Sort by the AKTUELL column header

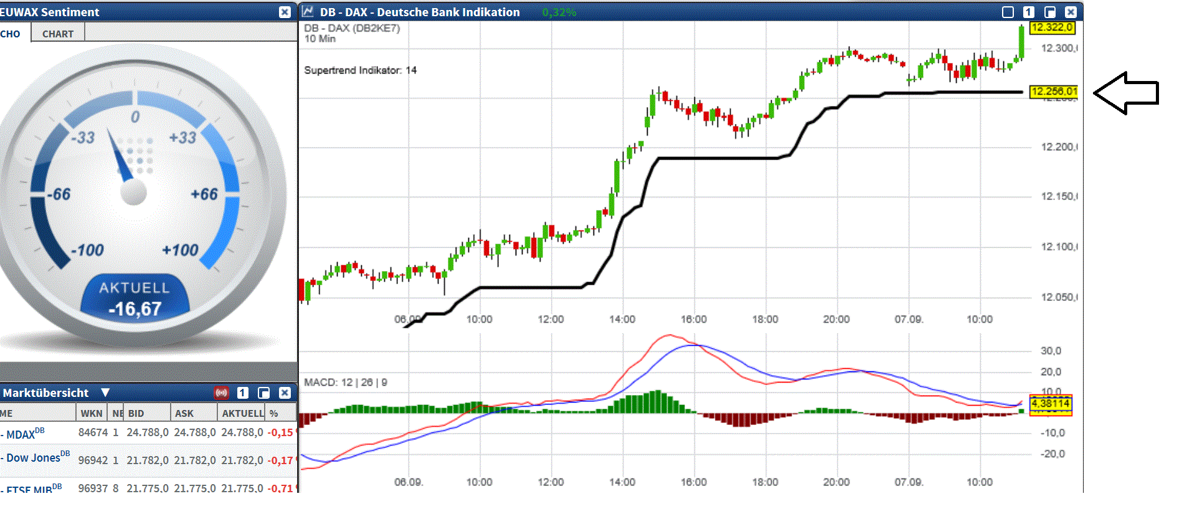242,413
